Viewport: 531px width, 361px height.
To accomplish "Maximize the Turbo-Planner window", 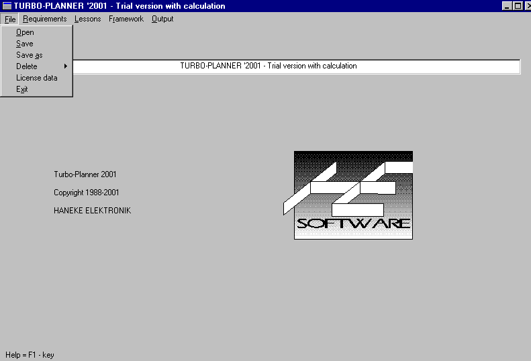I will point(518,6).
